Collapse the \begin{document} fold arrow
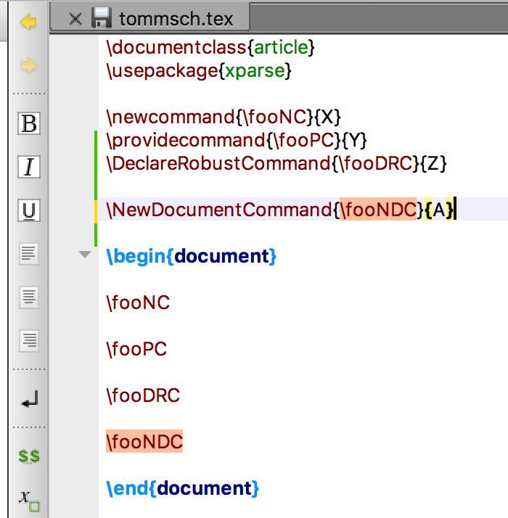This screenshot has width=508, height=518. coord(85,255)
